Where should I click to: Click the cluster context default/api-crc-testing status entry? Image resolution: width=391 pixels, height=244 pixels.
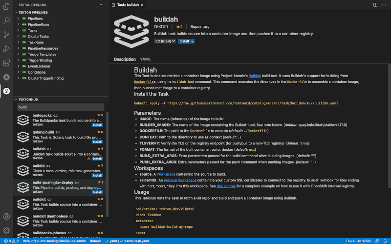[54, 241]
